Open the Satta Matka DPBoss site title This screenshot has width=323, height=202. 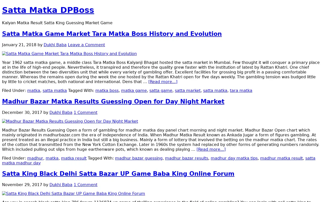point(48,10)
